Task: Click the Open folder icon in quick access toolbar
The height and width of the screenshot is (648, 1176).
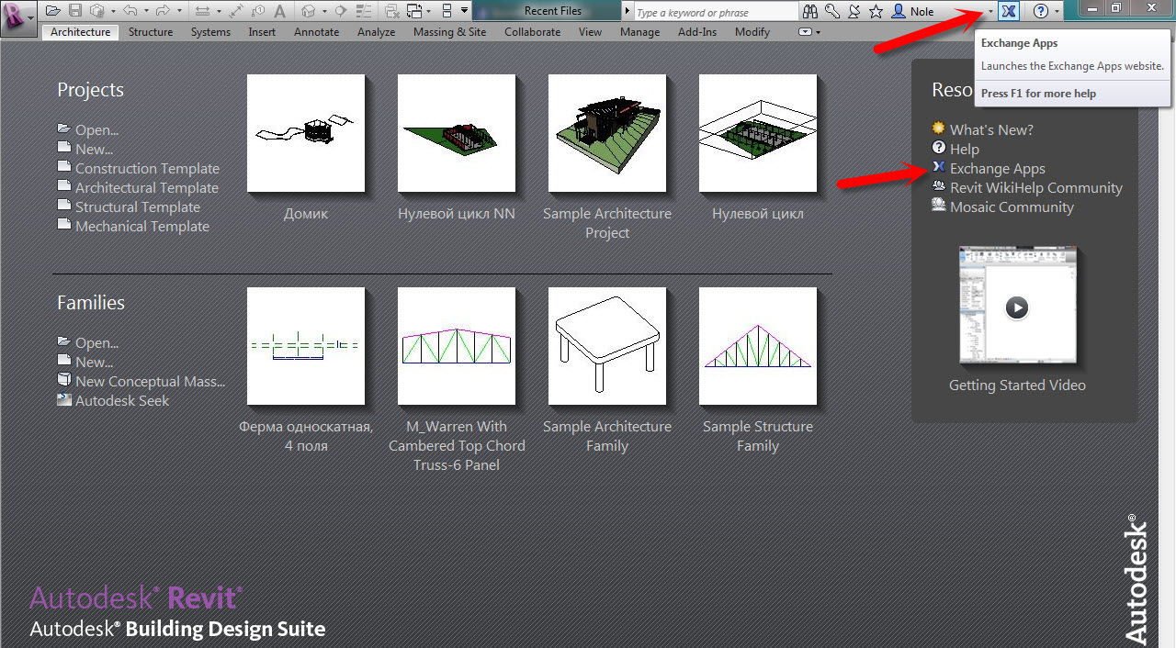Action: [53, 11]
